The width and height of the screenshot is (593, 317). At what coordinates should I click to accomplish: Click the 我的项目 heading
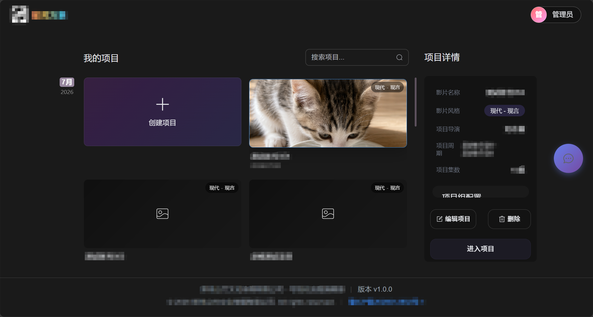(x=101, y=58)
